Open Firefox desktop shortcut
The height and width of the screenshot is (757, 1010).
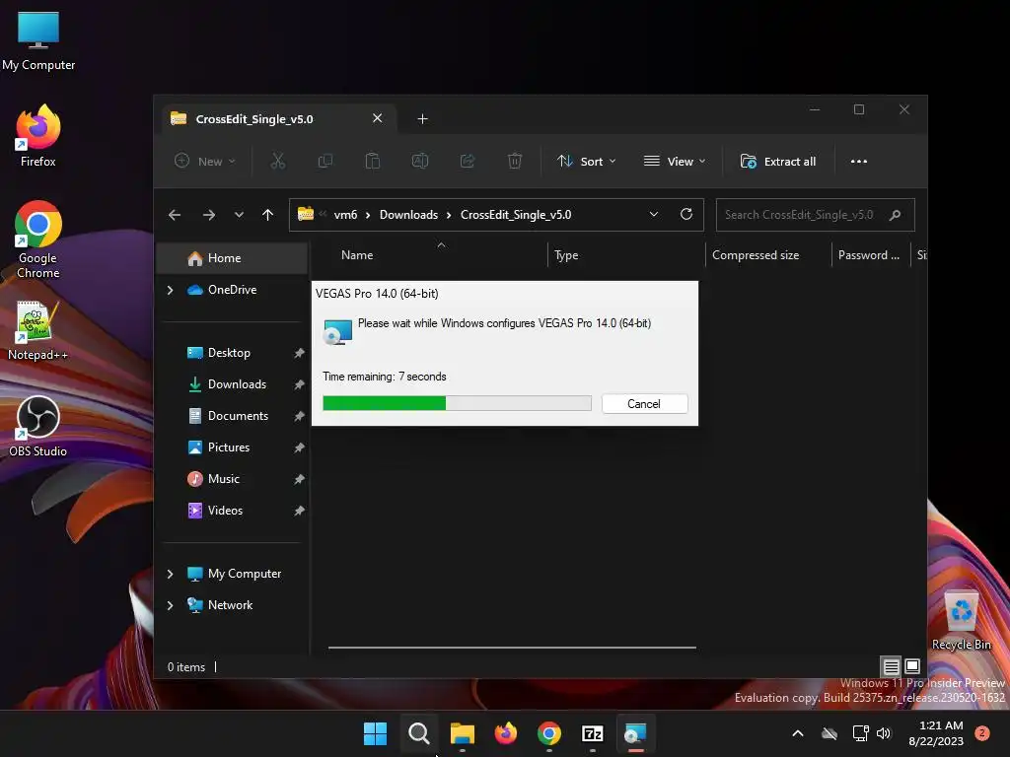click(x=38, y=137)
